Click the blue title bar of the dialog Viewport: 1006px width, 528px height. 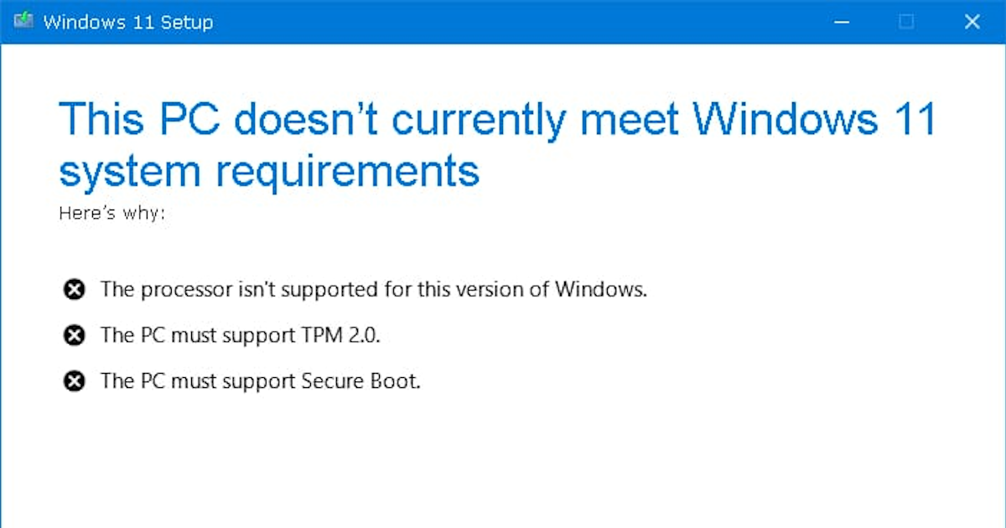(503, 22)
